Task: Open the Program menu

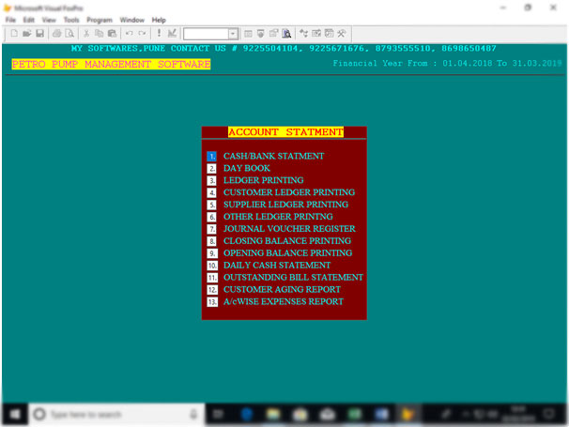Action: pyautogui.click(x=100, y=20)
